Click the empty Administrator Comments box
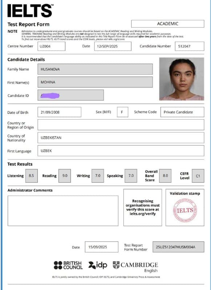Image resolution: width=211 pixels, height=290 pixels. [63, 211]
